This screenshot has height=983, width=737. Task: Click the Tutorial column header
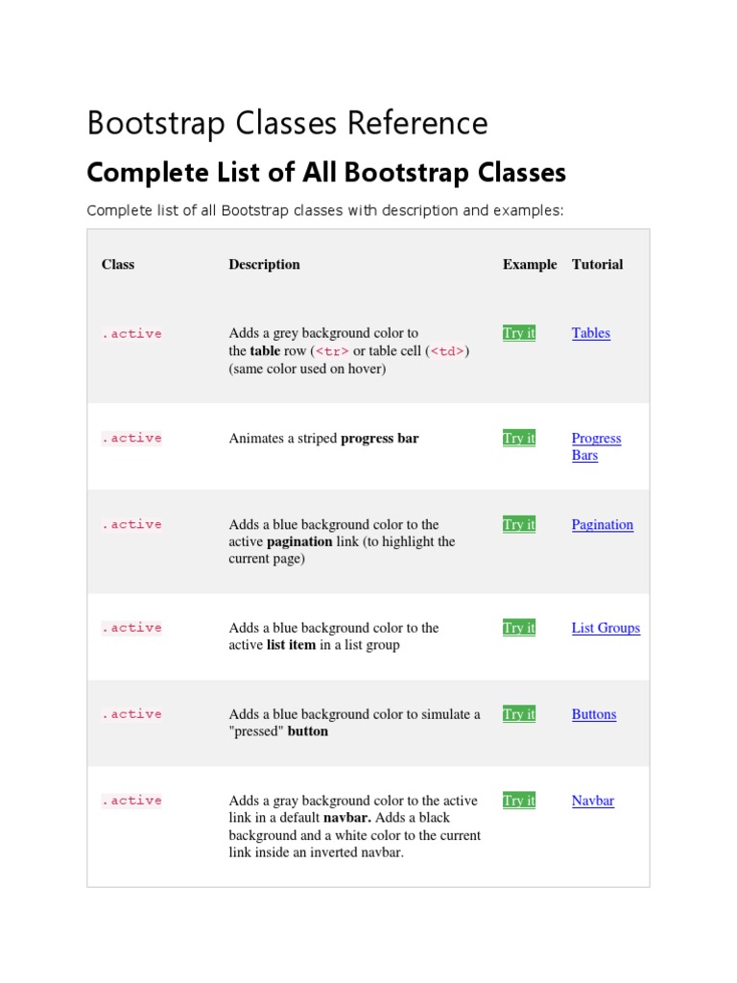[x=597, y=264]
